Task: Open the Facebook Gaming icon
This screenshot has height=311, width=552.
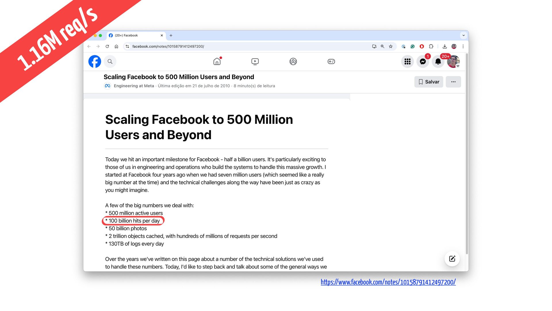Action: coord(331,61)
